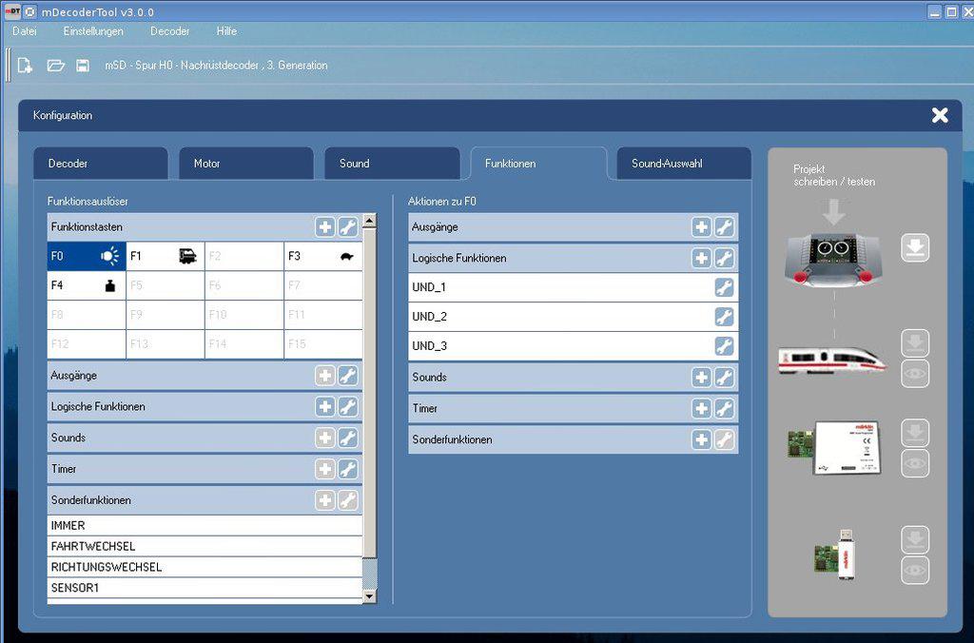
Task: Toggle eye icon beside the USB stick
Action: (x=915, y=571)
